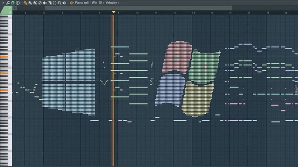Image resolution: width=298 pixels, height=167 pixels.
Task: Select the Playback speaker tool
Action: (64, 3)
